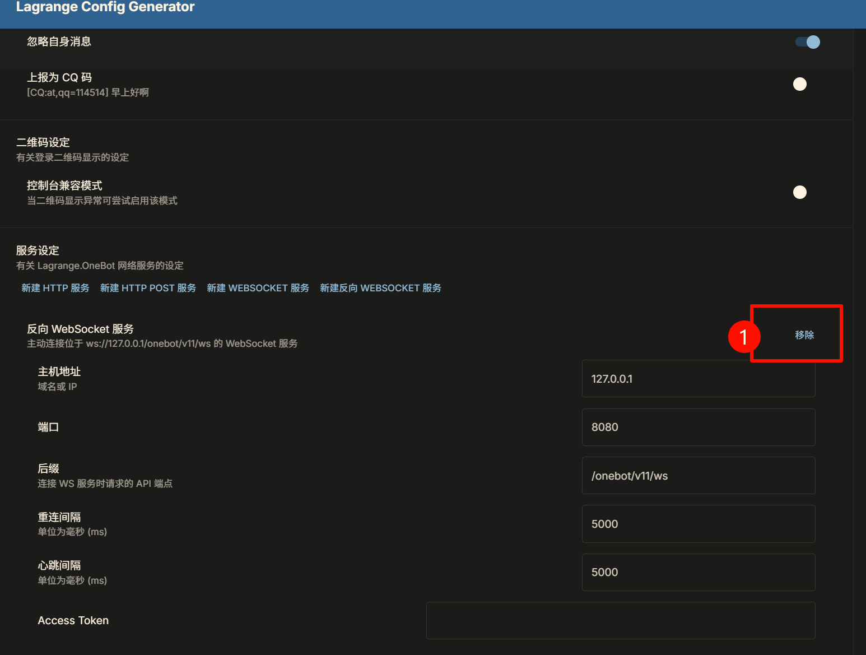Focus the 重连间隔 input field
Viewport: 866px width, 655px height.
(699, 524)
